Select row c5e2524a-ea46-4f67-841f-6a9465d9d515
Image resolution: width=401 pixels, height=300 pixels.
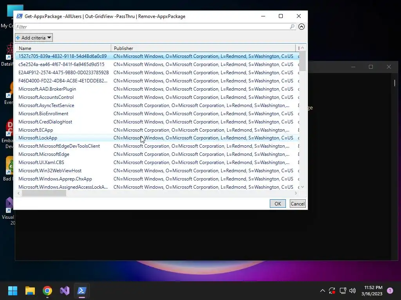coord(157,64)
